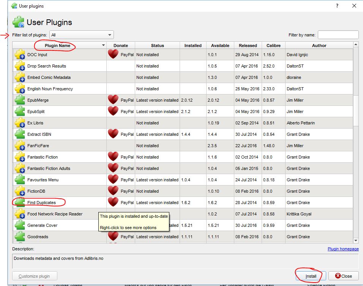
Task: Select the FanFicFare plugin name
Action: click(x=38, y=146)
